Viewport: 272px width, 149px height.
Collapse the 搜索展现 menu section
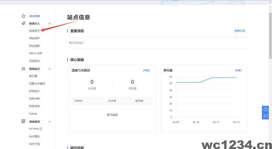pos(49,121)
